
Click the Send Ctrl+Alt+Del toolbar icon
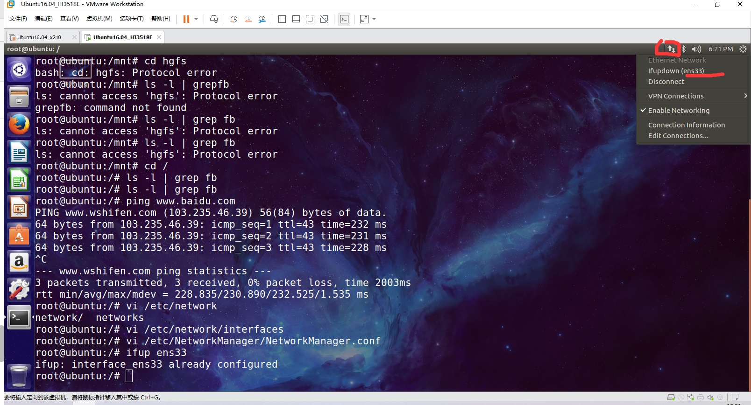pos(214,19)
